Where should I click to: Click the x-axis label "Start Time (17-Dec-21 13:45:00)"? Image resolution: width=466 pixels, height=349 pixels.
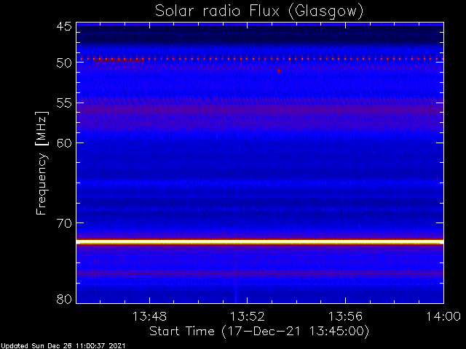point(259,332)
